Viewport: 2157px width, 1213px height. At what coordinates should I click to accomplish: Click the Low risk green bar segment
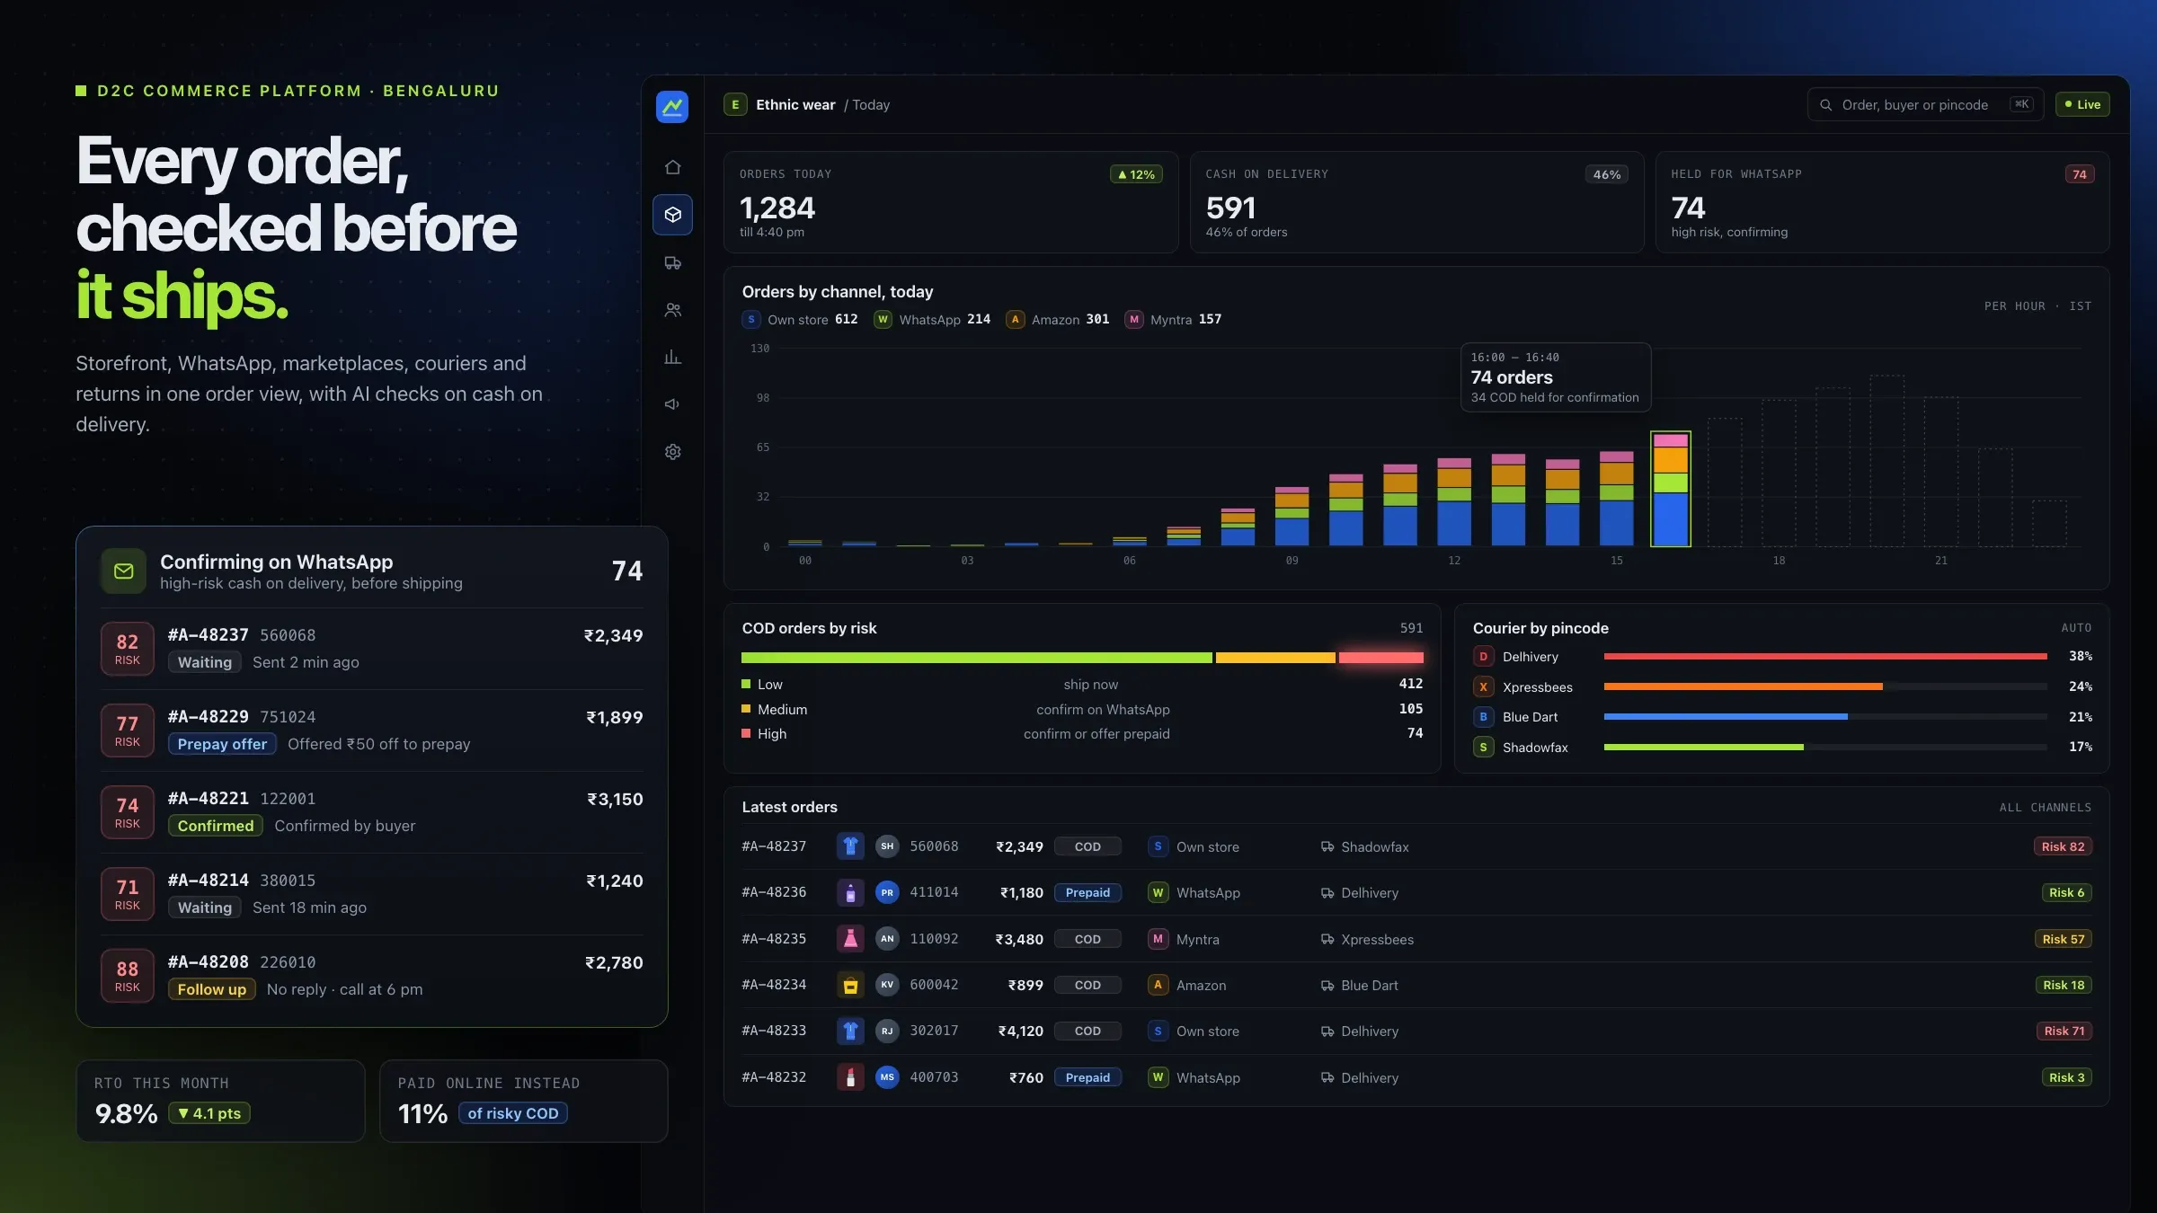tap(976, 659)
